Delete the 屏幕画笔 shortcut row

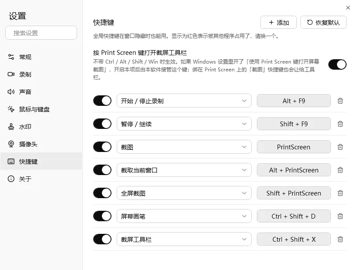click(340, 216)
